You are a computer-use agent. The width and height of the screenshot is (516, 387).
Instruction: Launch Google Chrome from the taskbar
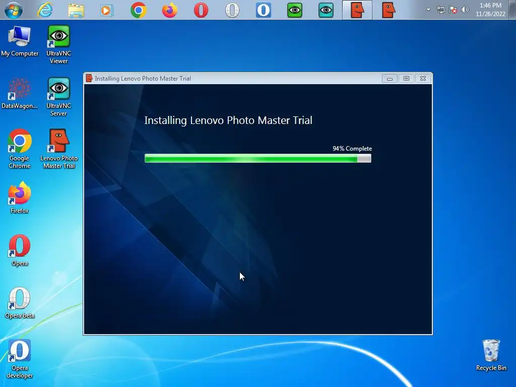click(138, 10)
